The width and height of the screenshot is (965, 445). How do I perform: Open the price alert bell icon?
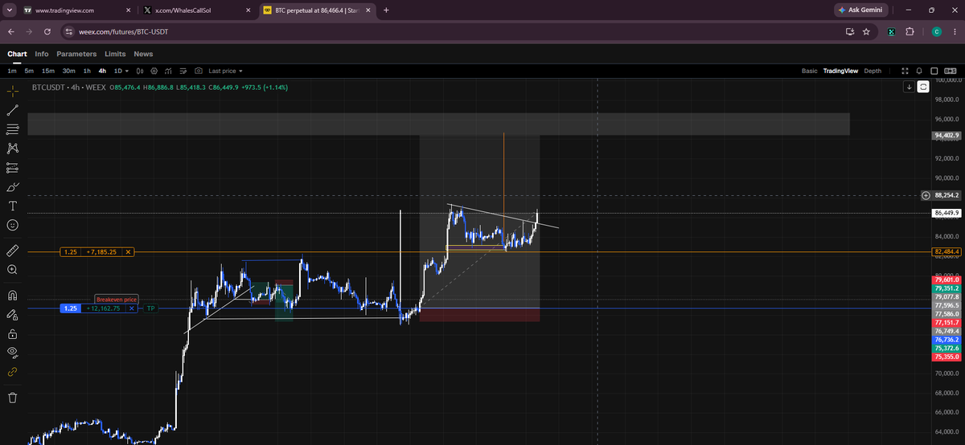tap(919, 71)
